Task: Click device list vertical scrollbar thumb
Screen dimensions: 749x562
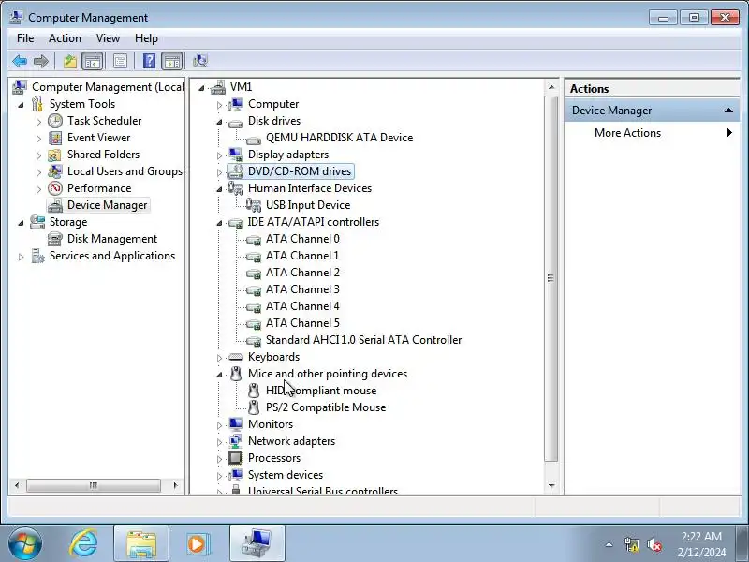Action: point(551,278)
